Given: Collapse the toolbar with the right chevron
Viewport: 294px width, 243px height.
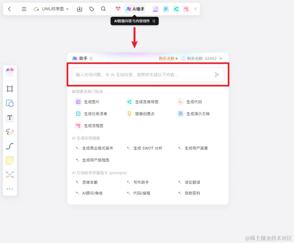Looking at the screenshot, I should click(196, 9).
